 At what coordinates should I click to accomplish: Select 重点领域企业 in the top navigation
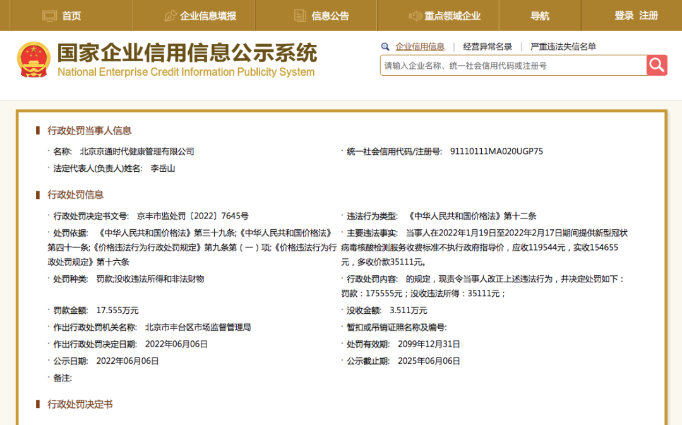[452, 16]
